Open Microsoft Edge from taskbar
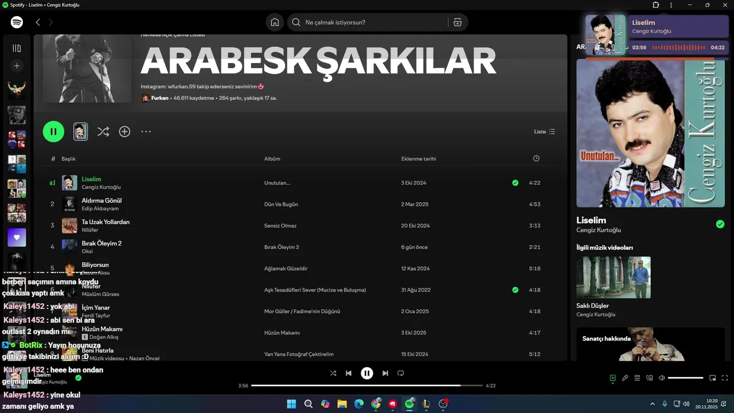734x413 pixels. pos(359,404)
